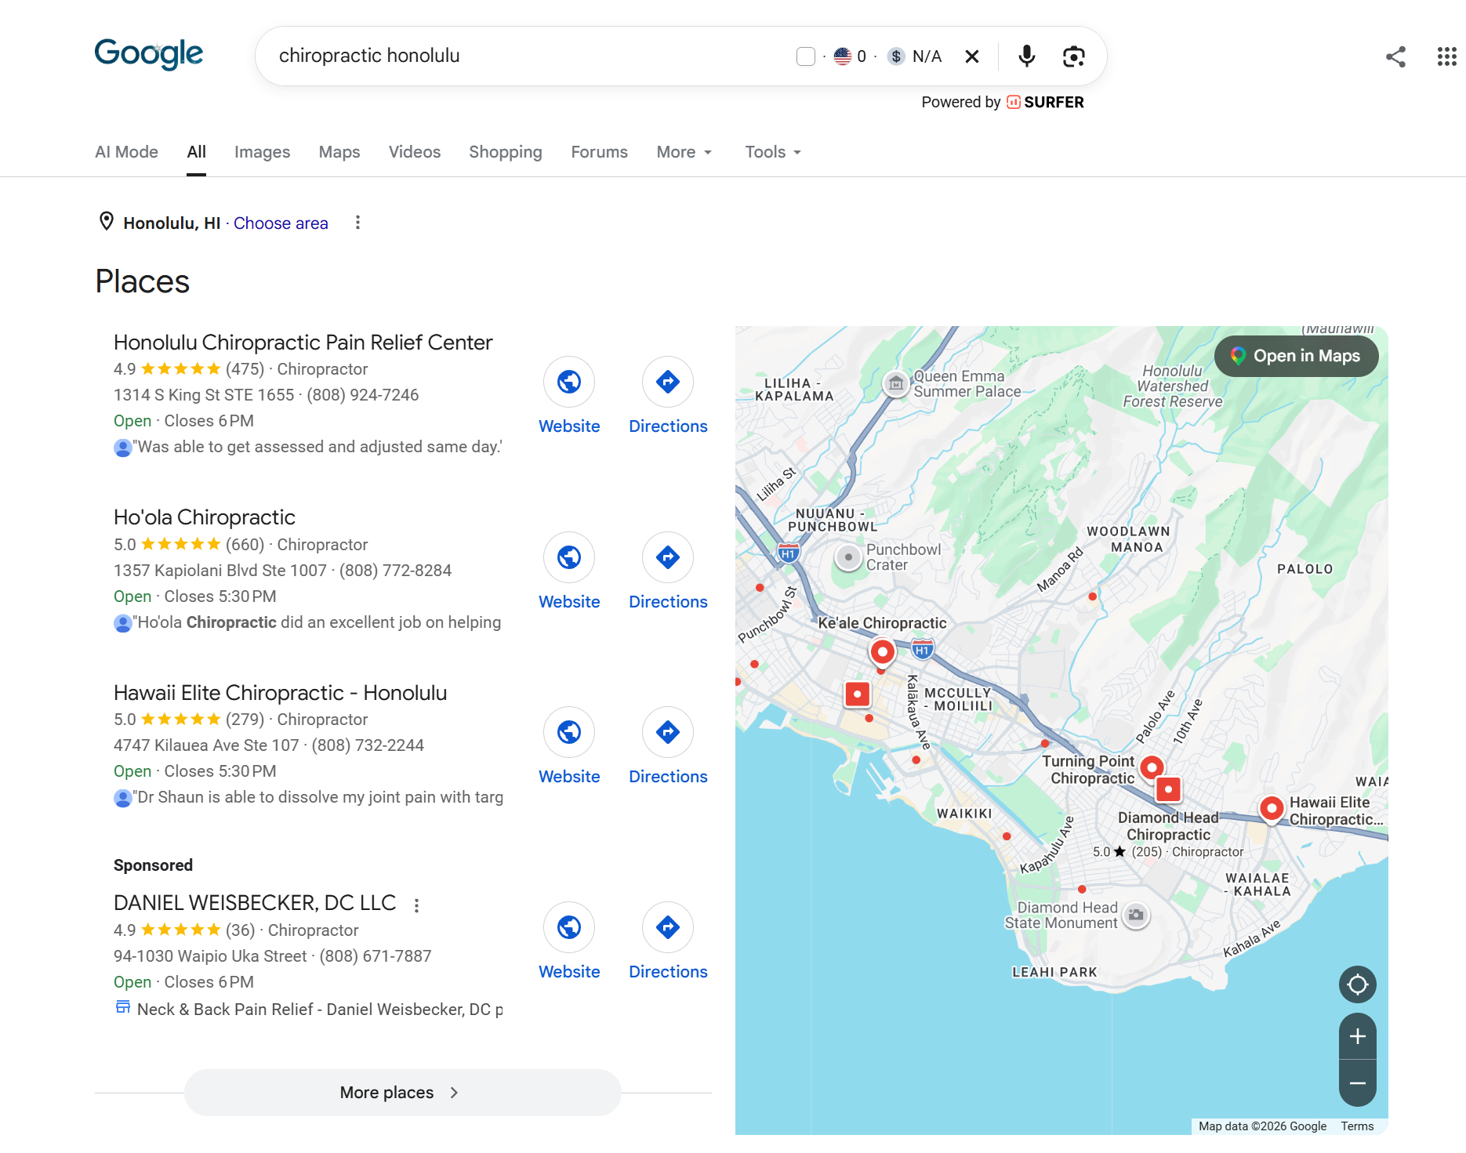This screenshot has height=1153, width=1466.
Task: Click the dollar sign CPC icon
Action: (x=896, y=56)
